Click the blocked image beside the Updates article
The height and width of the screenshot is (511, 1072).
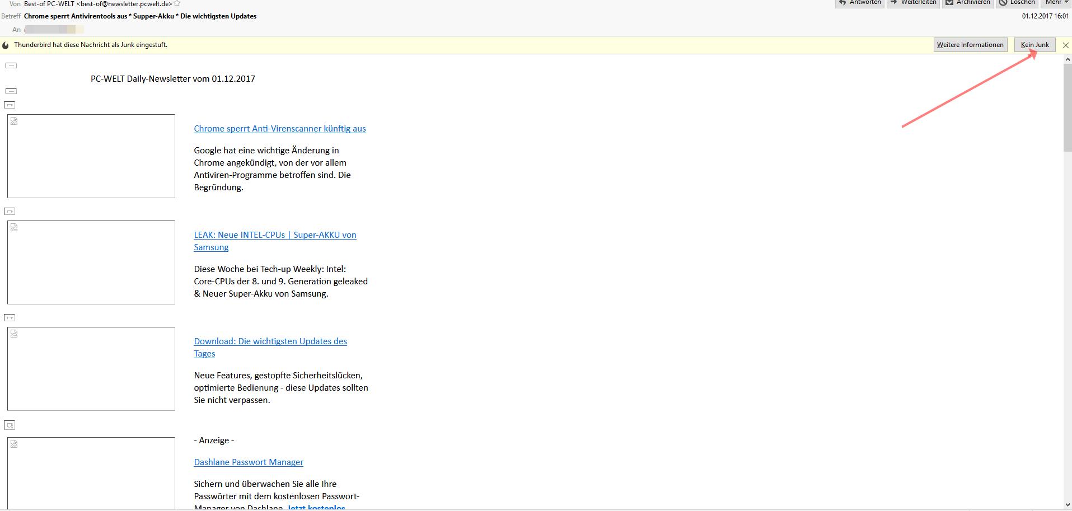(x=91, y=369)
